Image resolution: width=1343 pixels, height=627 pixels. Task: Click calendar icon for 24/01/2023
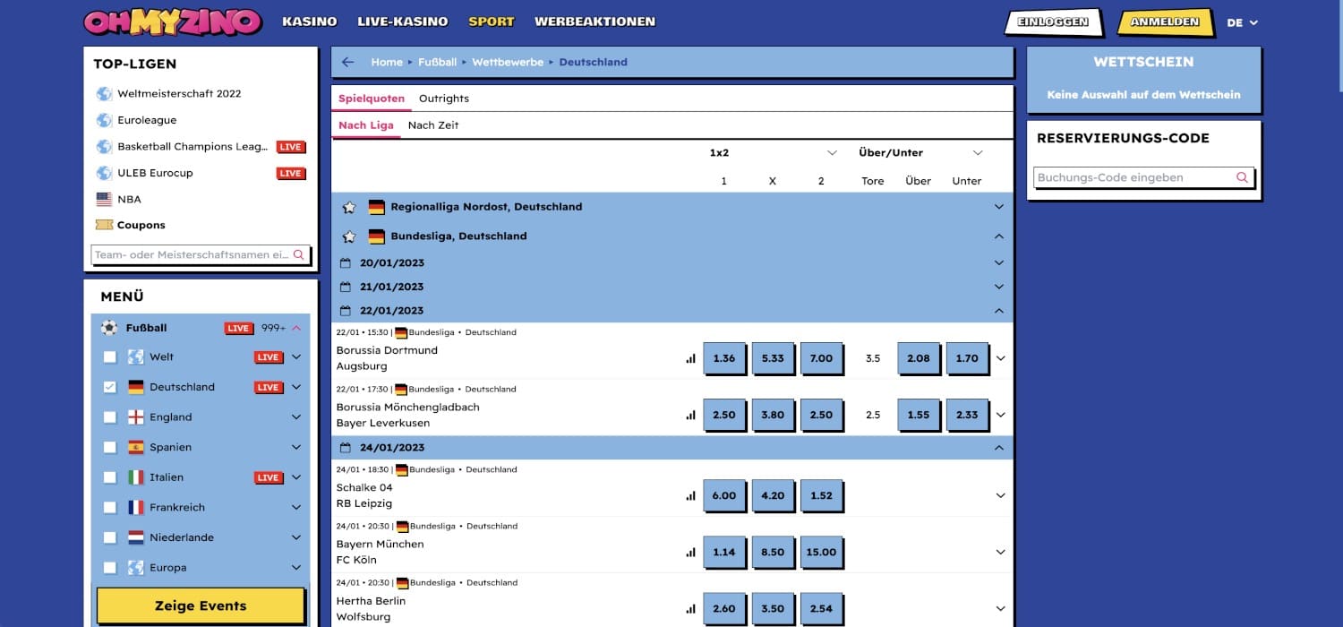[x=346, y=447]
